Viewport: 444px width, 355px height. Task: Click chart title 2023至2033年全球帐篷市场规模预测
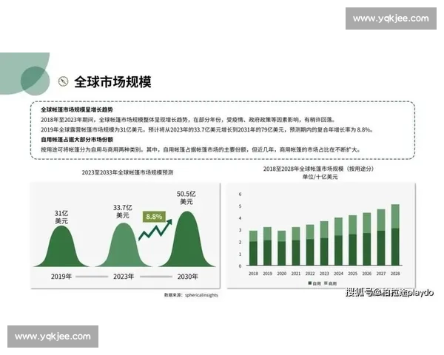(x=127, y=172)
